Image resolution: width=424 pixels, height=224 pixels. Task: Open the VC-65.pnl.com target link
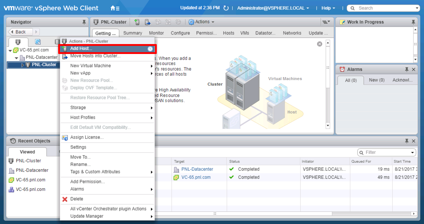pyautogui.click(x=196, y=177)
